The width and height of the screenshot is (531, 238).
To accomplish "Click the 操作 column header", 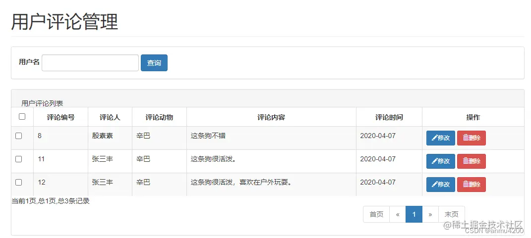I will pyautogui.click(x=473, y=117).
